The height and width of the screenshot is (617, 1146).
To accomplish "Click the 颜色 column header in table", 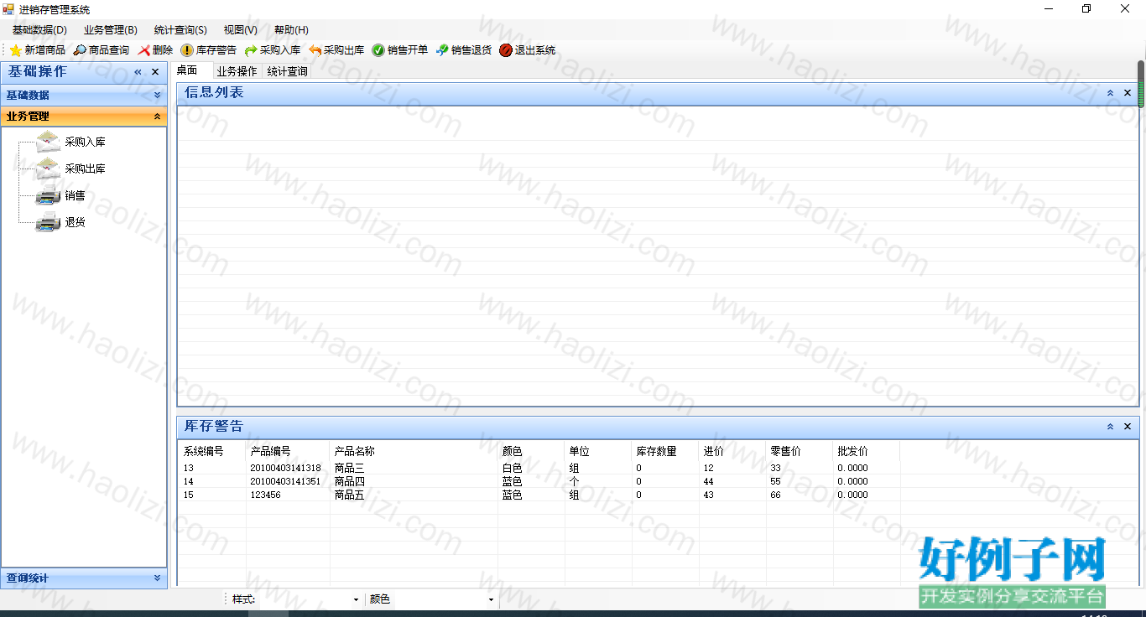I will pos(531,451).
